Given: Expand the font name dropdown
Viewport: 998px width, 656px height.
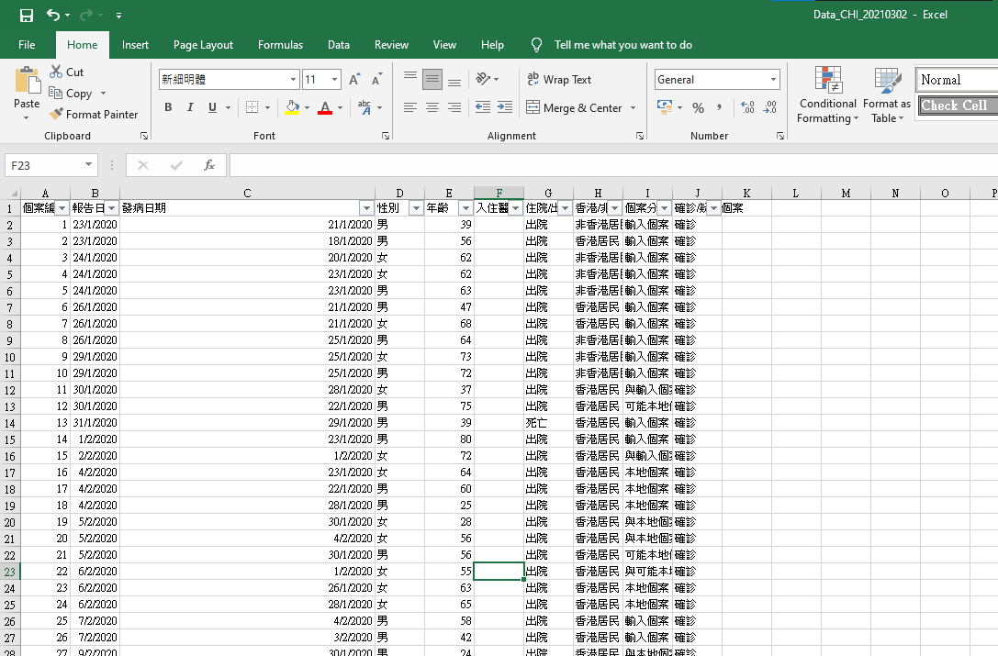Looking at the screenshot, I should [x=294, y=80].
